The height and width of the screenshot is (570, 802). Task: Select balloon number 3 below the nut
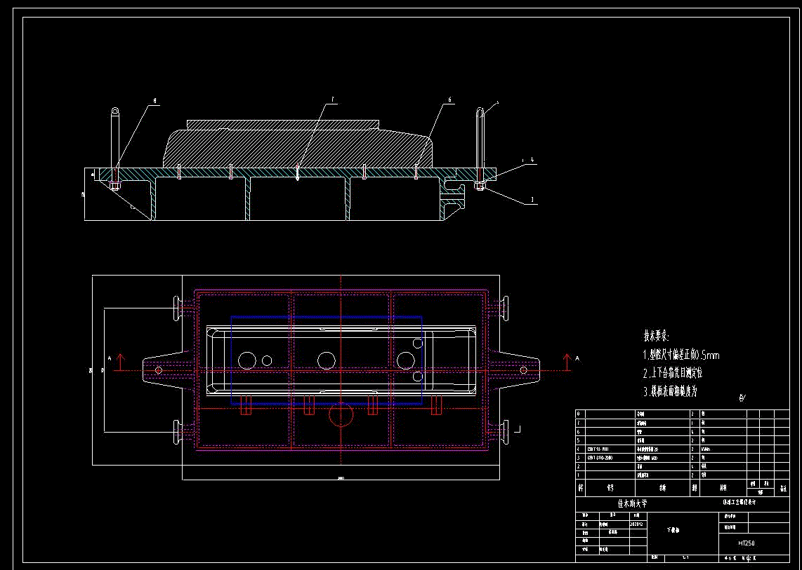[x=532, y=201]
